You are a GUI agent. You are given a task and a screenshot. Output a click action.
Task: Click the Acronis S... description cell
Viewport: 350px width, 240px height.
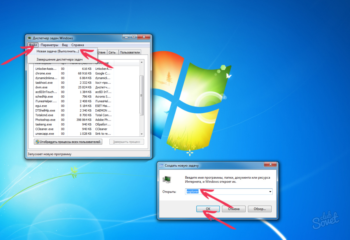(103, 97)
